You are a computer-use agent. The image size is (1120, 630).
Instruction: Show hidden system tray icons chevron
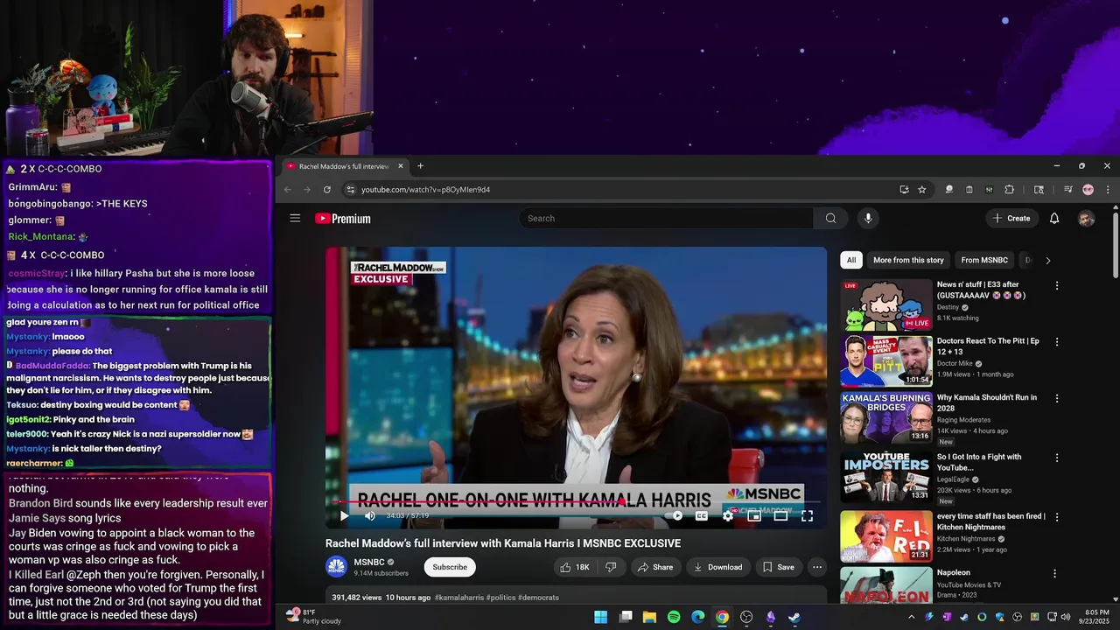(911, 617)
